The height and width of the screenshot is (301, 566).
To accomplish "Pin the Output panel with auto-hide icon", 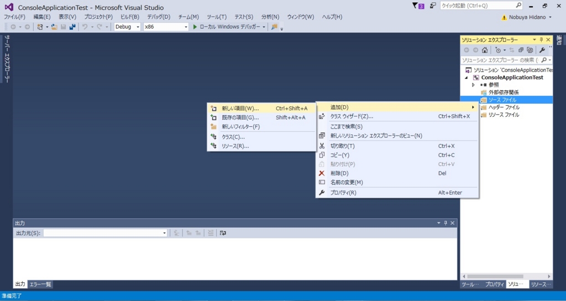I will pyautogui.click(x=446, y=223).
